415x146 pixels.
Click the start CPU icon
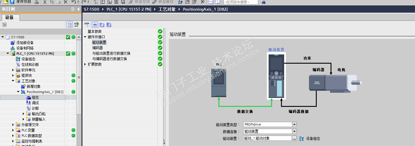[x=187, y=2]
